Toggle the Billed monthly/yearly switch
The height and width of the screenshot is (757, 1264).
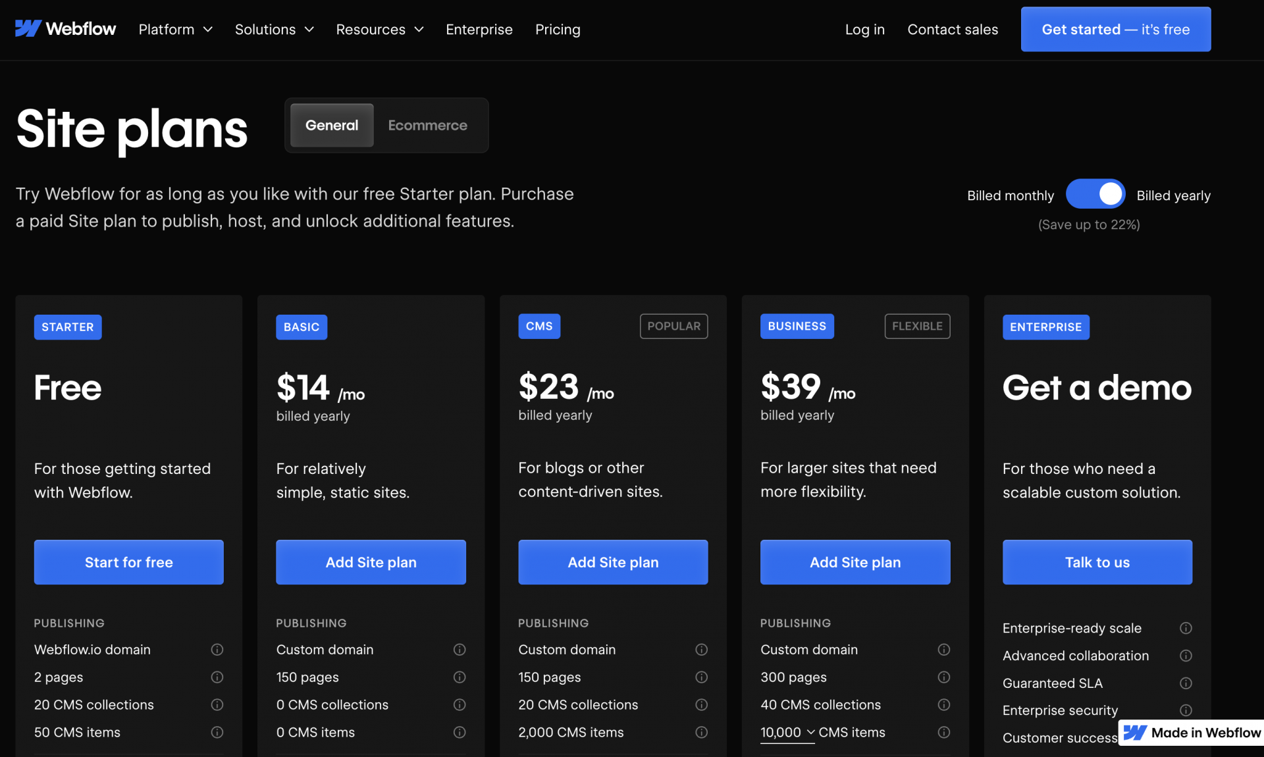1095,194
